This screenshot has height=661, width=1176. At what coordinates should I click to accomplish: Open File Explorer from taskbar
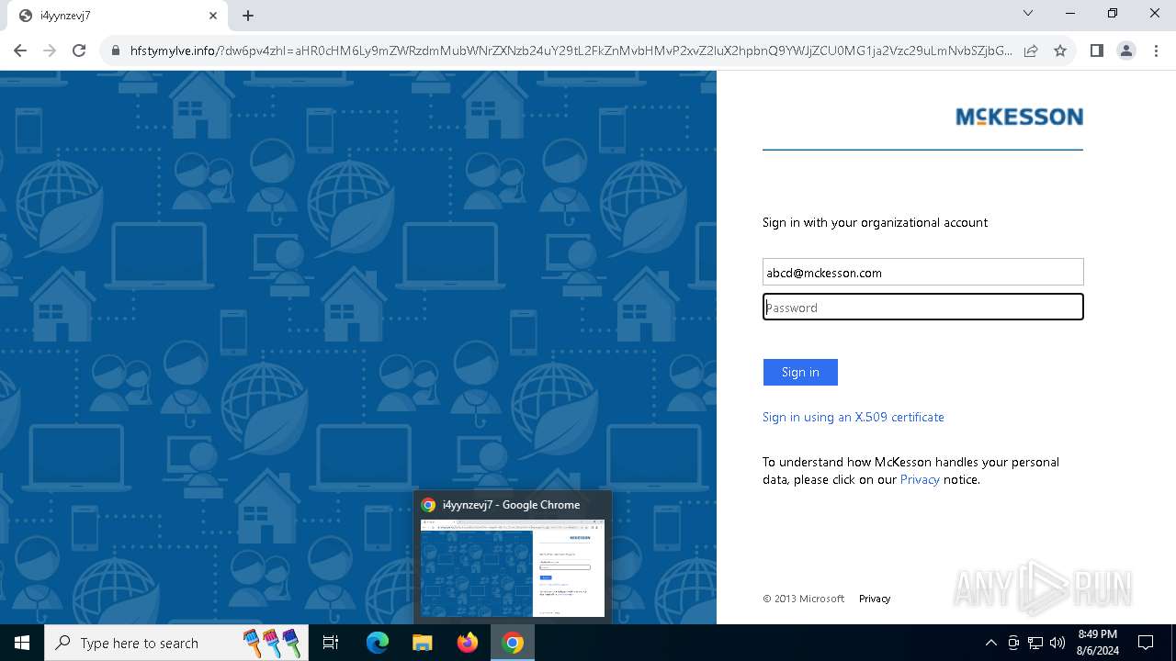click(x=422, y=643)
